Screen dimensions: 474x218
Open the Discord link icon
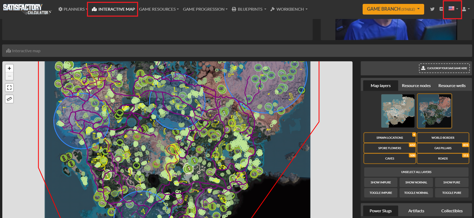click(441, 9)
